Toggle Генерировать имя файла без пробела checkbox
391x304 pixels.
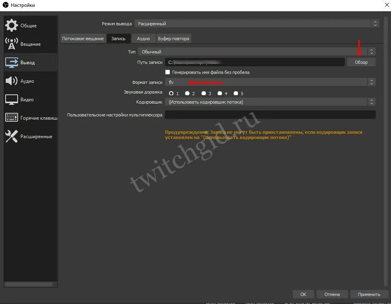[167, 72]
